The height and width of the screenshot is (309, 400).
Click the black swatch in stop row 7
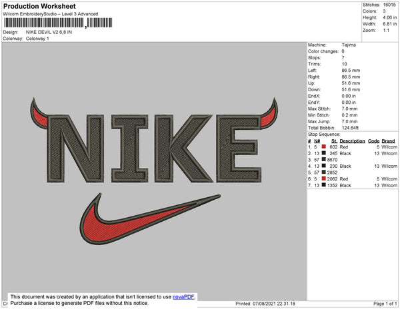click(324, 185)
